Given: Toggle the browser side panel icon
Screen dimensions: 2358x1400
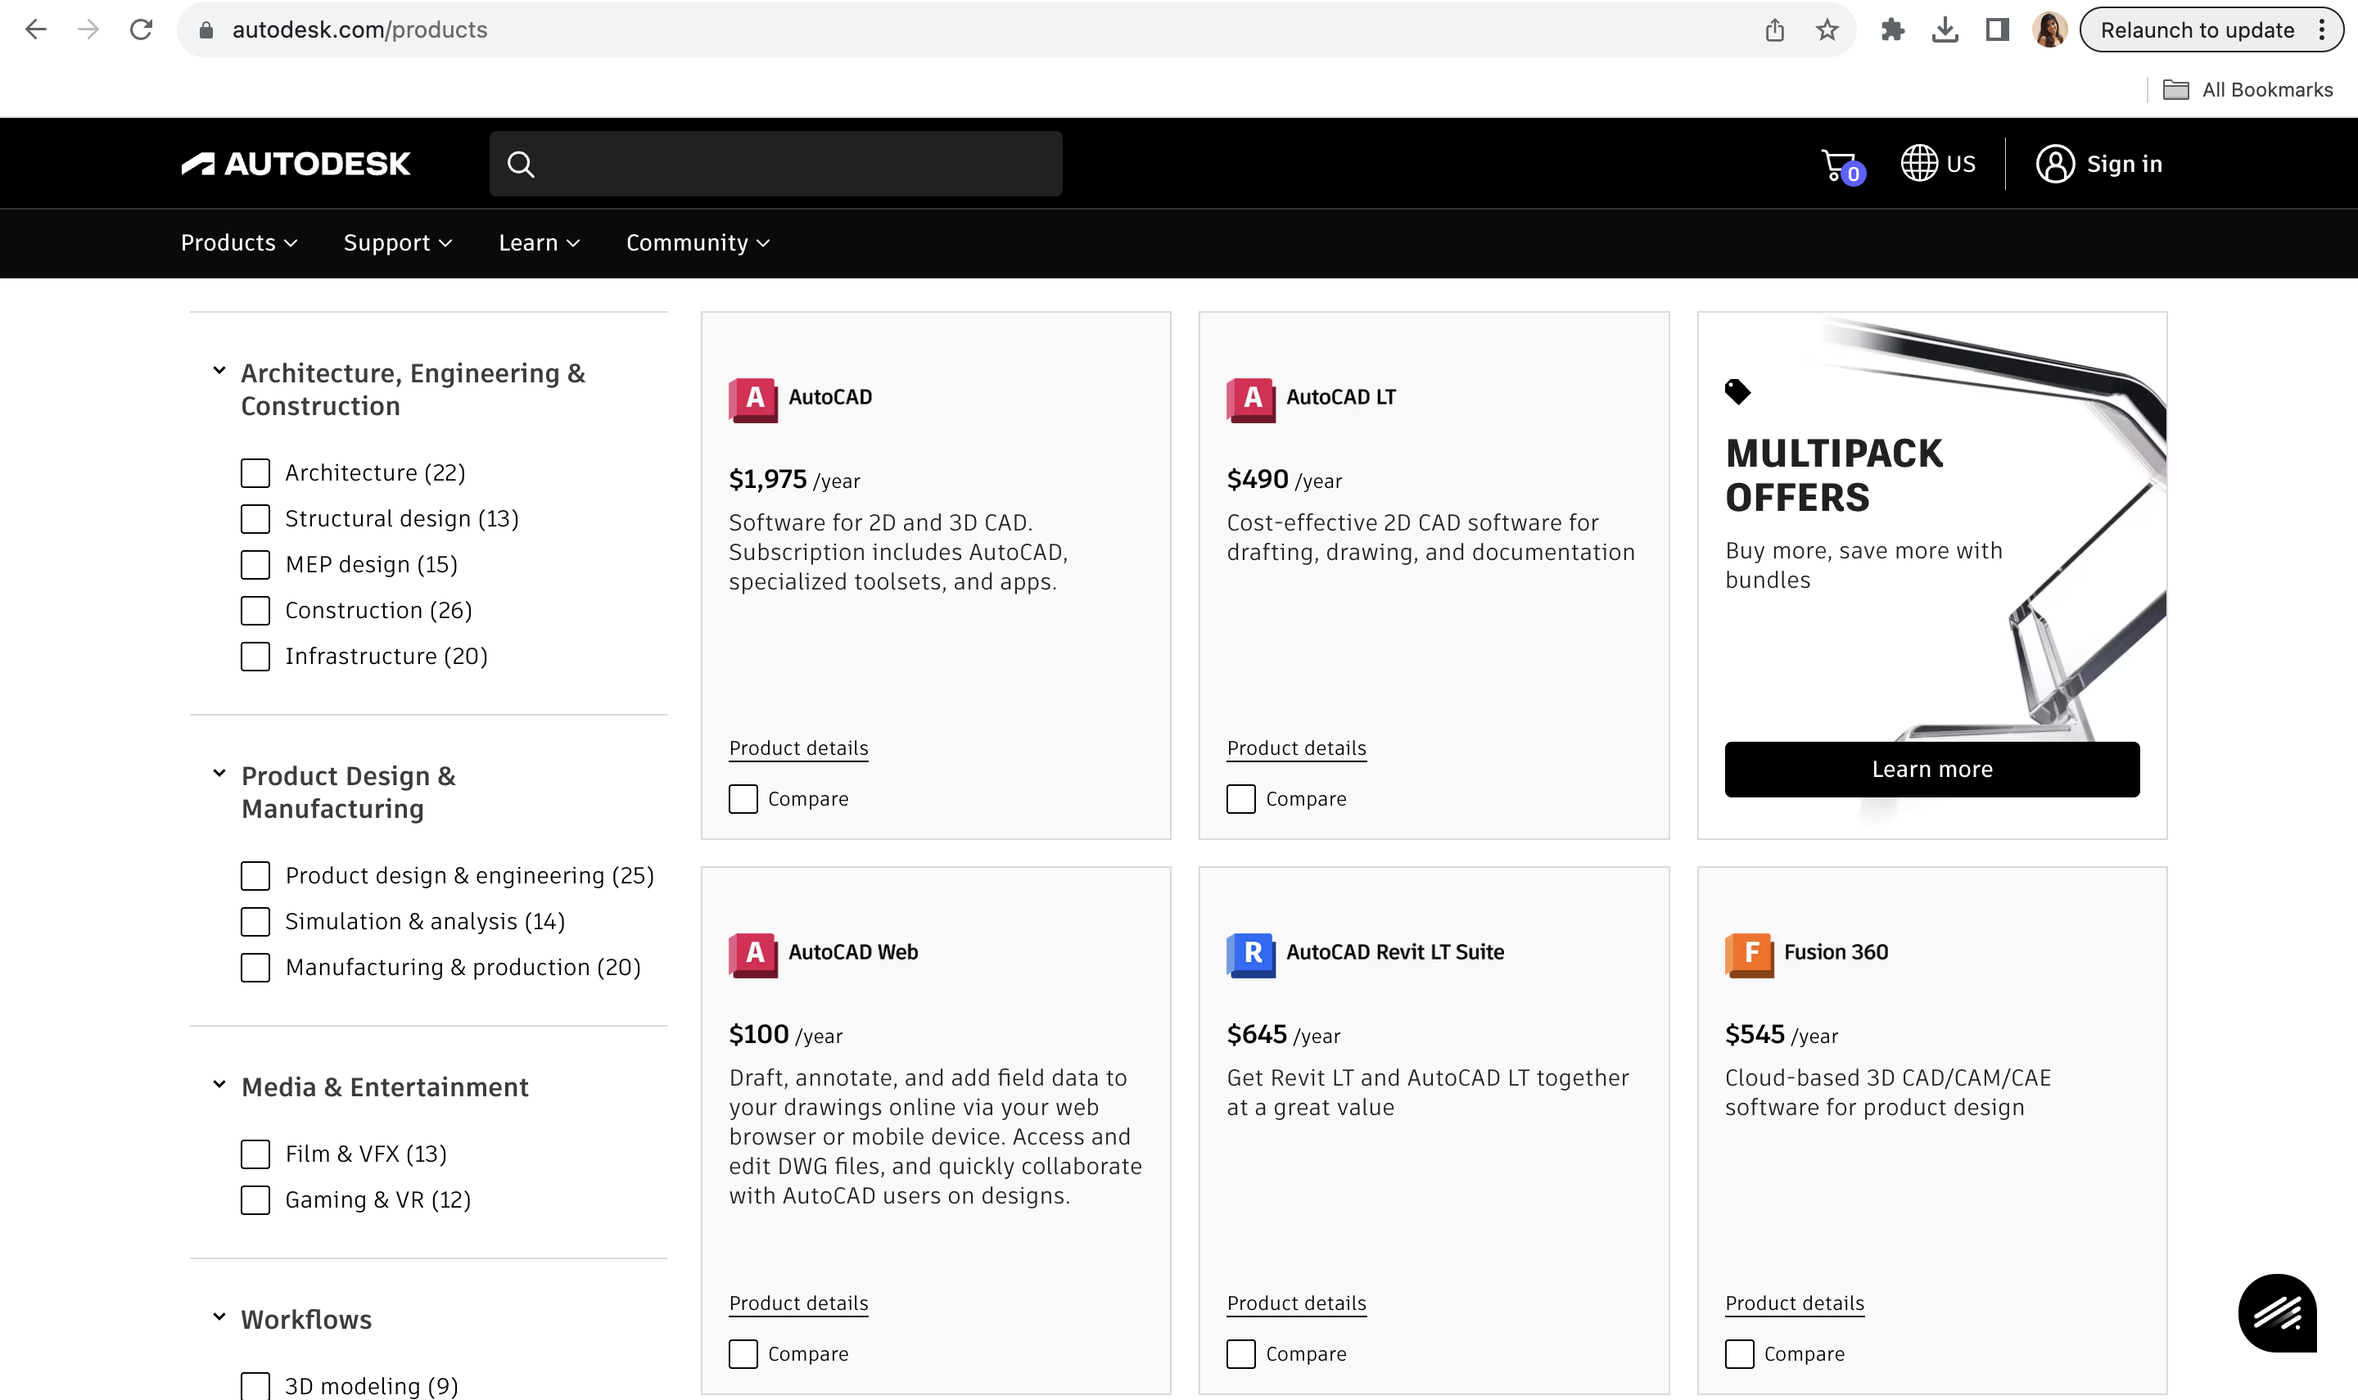Looking at the screenshot, I should (1998, 30).
